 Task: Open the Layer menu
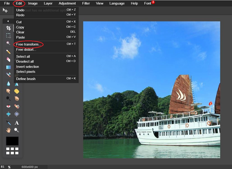(48, 3)
